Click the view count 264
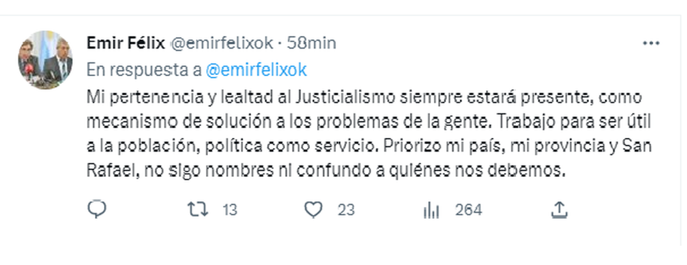 [x=468, y=211]
